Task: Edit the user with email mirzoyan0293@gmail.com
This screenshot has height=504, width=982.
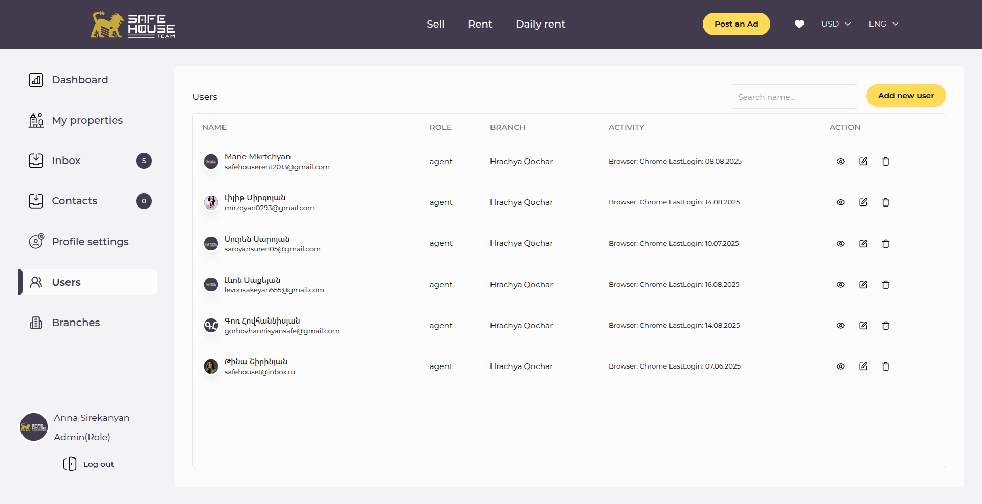Action: 863,202
